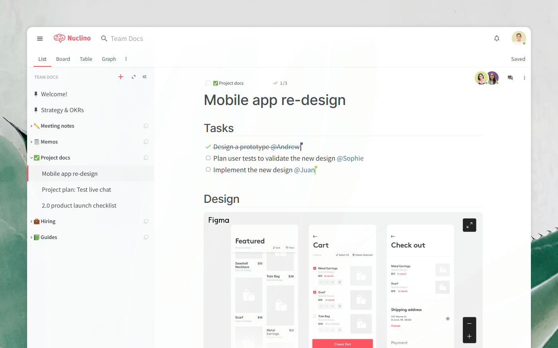Click the second collaborator avatar

click(x=493, y=78)
